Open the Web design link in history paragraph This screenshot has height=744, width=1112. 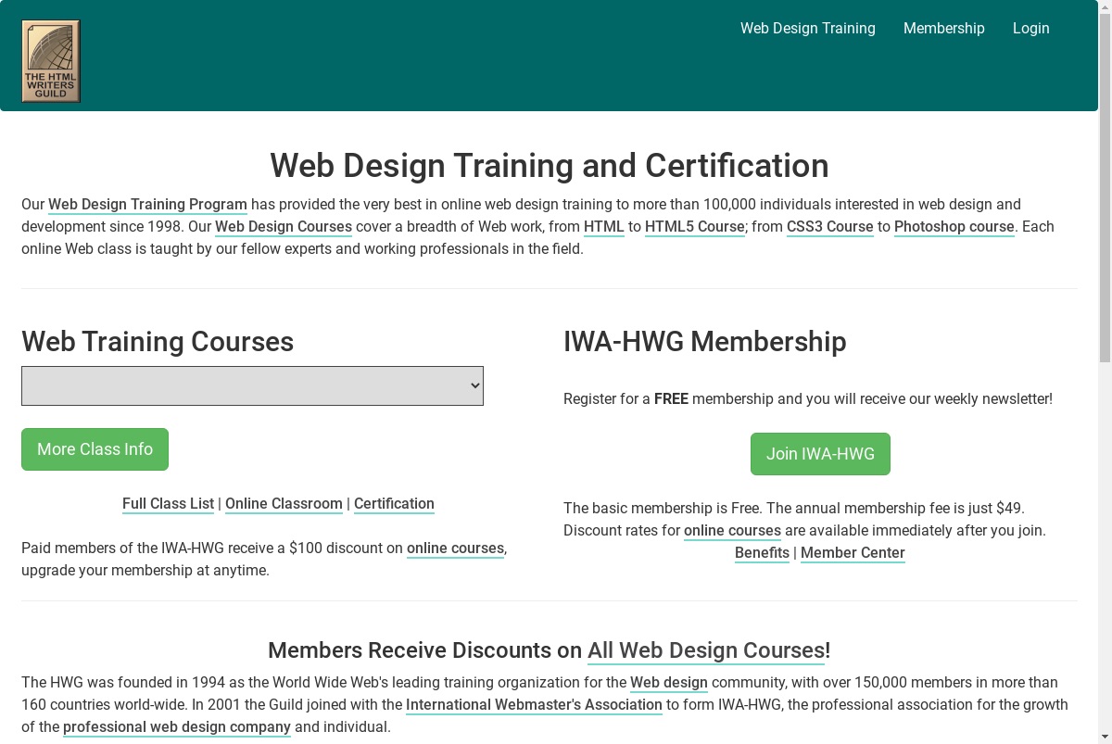pyautogui.click(x=669, y=682)
